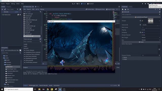Enable the Stream Paused checkbox

pos(142,35)
